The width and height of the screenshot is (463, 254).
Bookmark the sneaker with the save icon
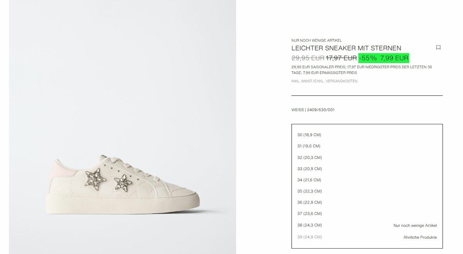coord(438,47)
